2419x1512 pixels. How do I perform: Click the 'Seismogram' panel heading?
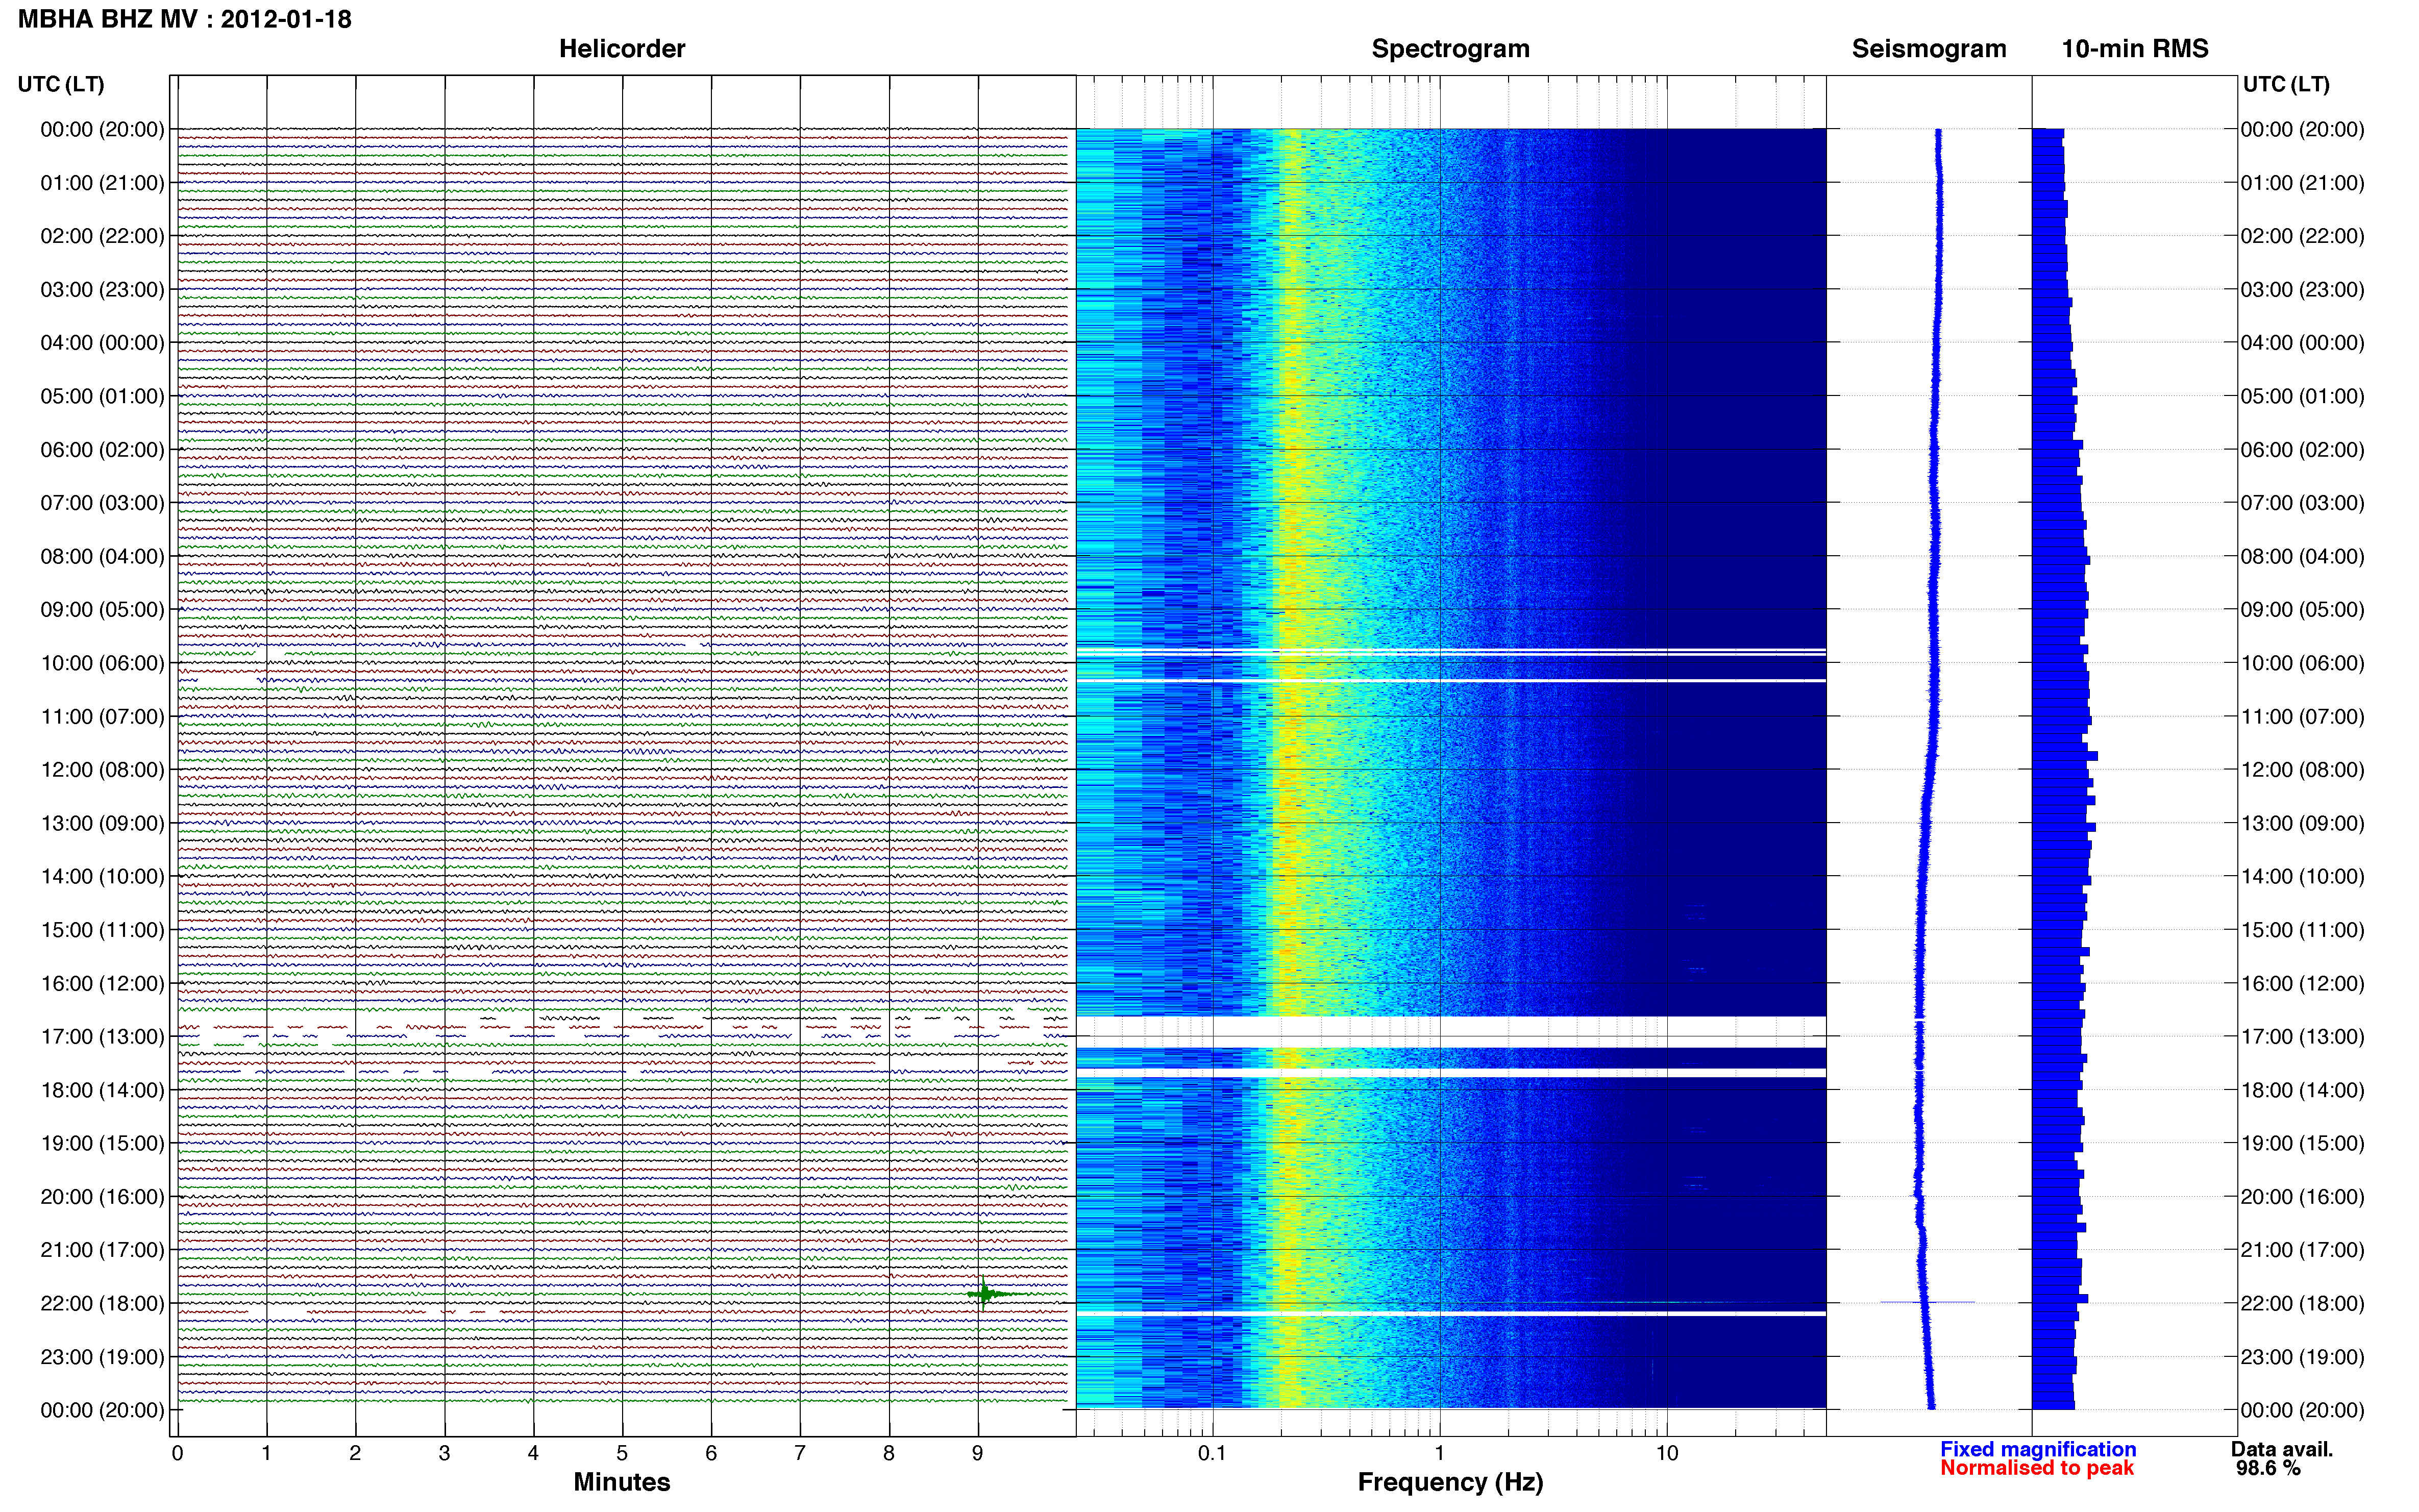tap(1929, 49)
